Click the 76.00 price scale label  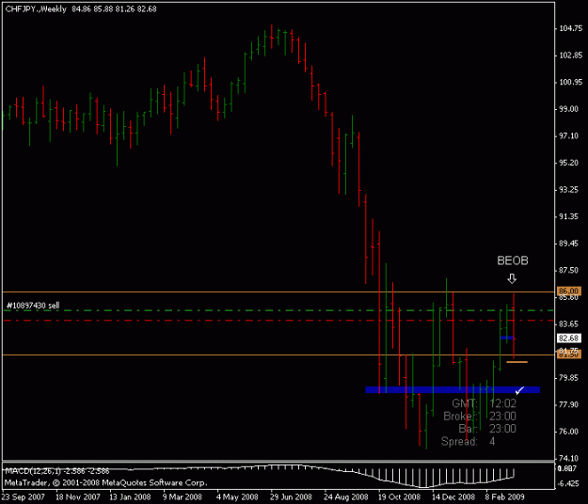(x=568, y=432)
